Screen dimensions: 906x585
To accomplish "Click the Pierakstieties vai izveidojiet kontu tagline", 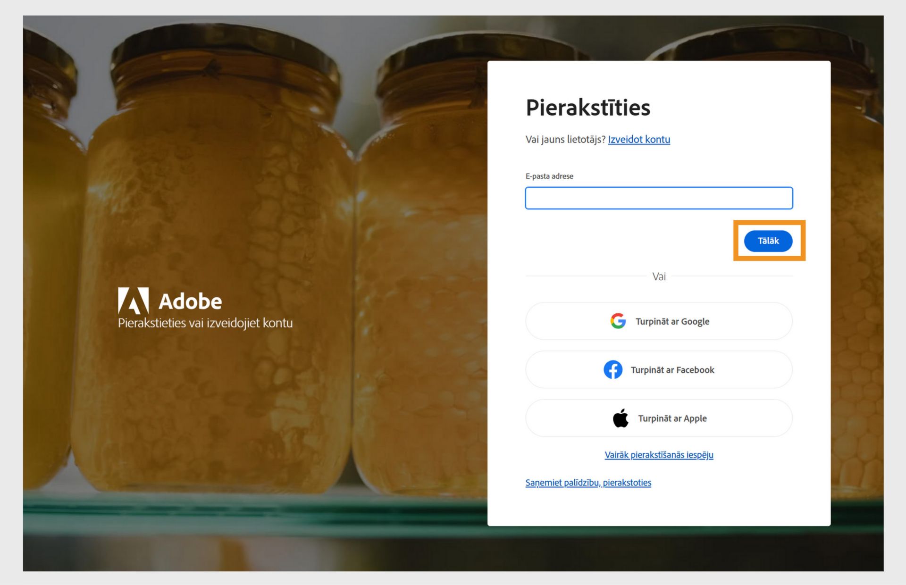I will [x=205, y=323].
